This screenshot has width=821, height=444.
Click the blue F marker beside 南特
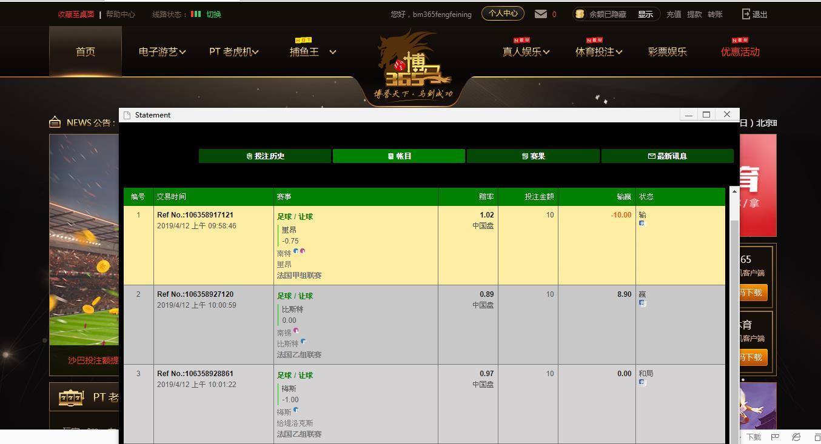click(x=296, y=251)
